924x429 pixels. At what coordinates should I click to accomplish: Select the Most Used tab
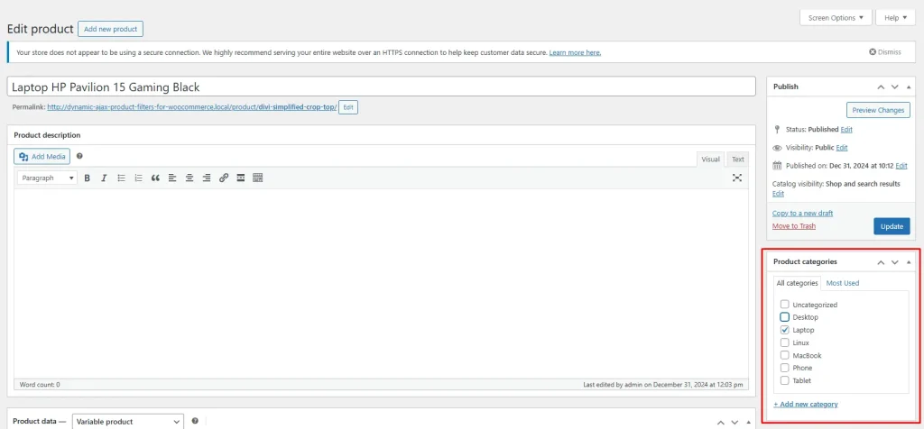tap(842, 283)
